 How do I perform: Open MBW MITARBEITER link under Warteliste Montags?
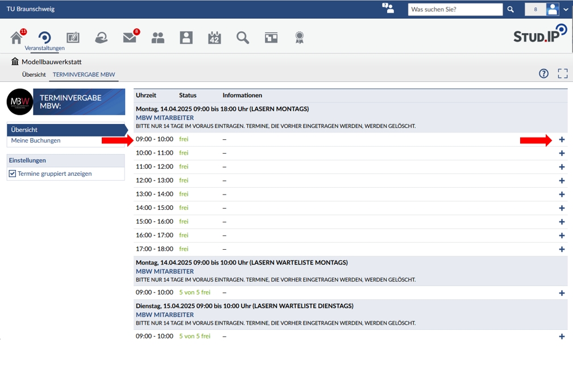(x=165, y=271)
